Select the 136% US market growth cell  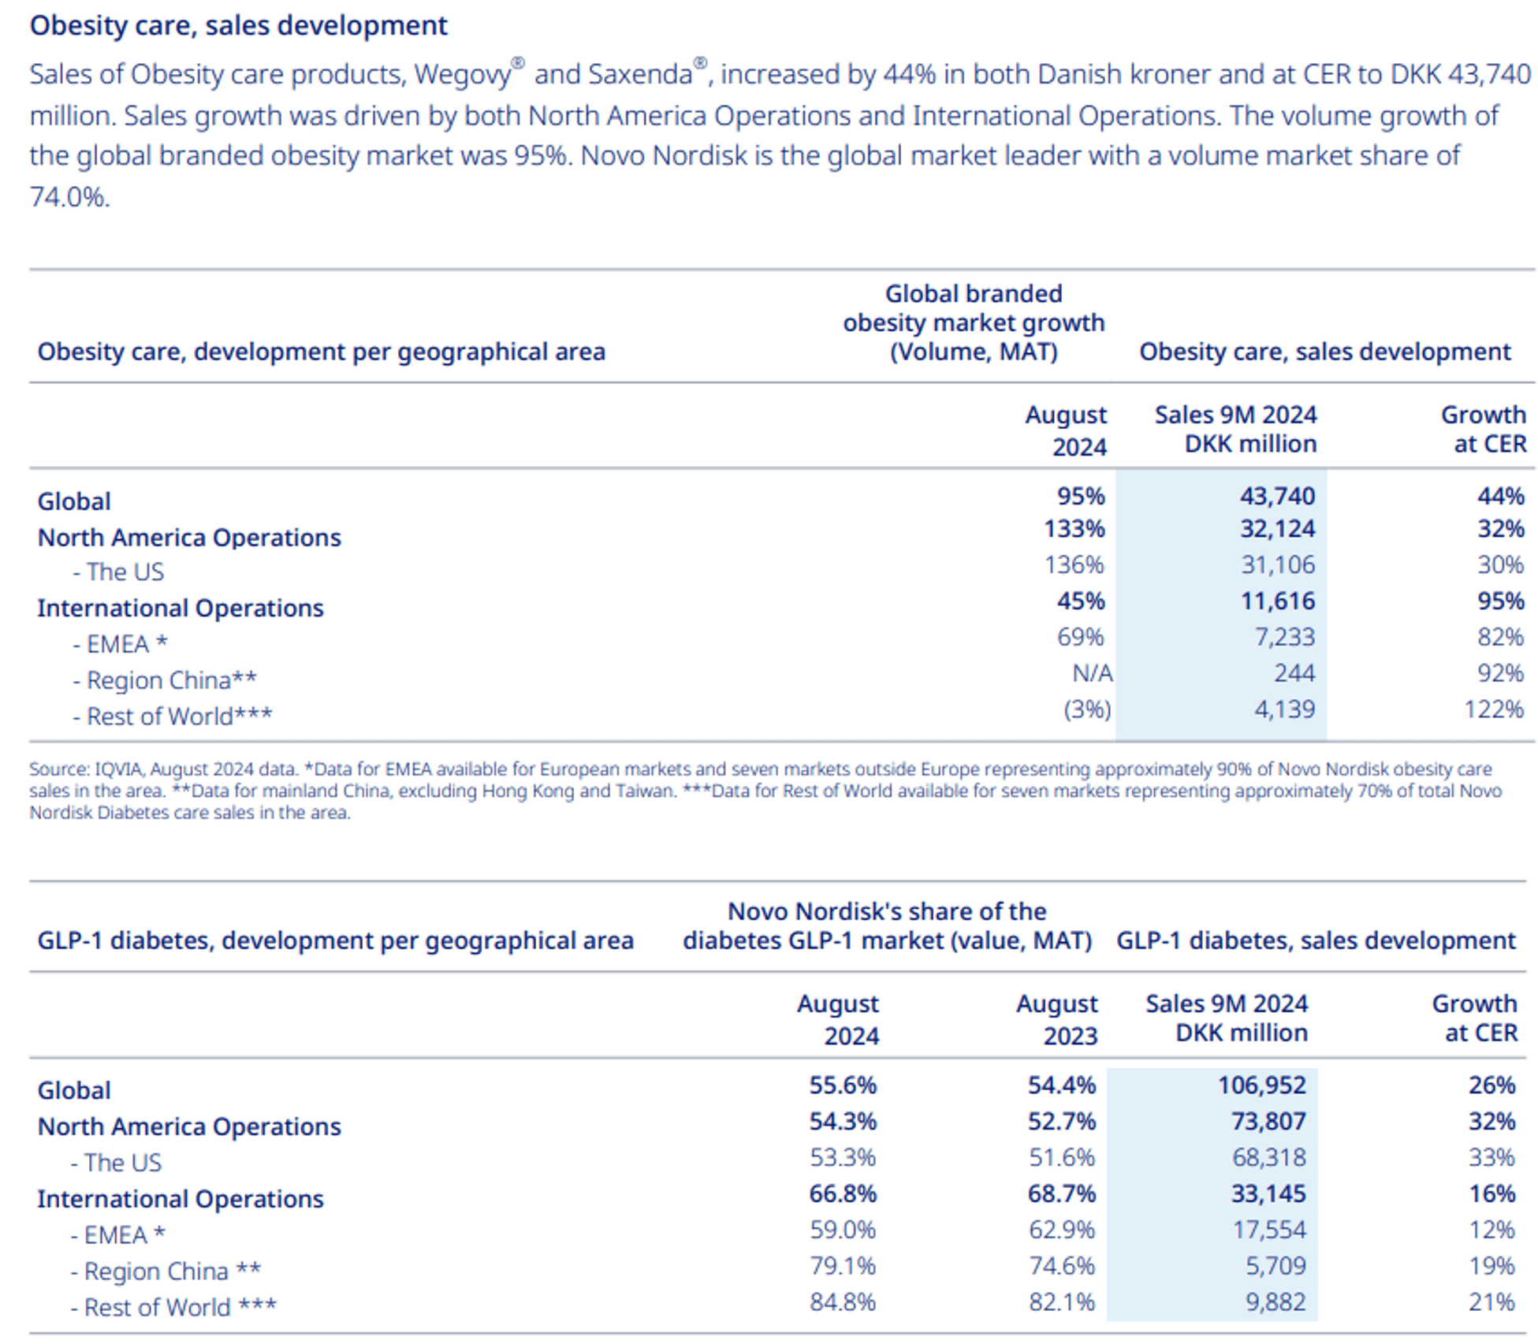click(1074, 564)
